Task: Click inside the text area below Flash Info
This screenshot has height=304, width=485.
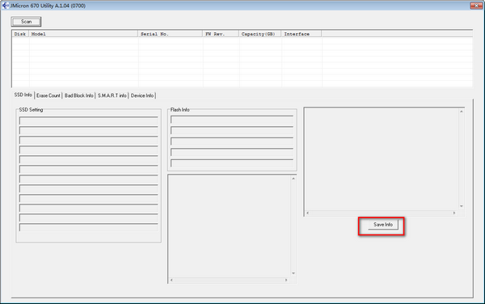Action: tap(230, 226)
